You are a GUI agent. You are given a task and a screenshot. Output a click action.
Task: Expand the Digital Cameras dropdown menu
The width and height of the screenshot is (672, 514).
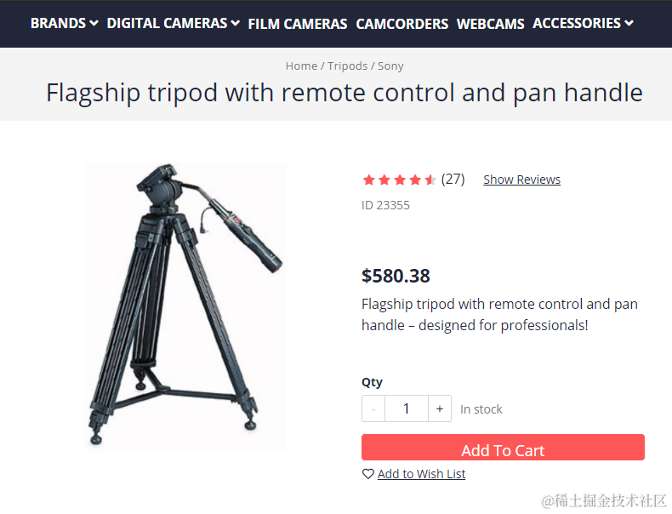pyautogui.click(x=174, y=23)
